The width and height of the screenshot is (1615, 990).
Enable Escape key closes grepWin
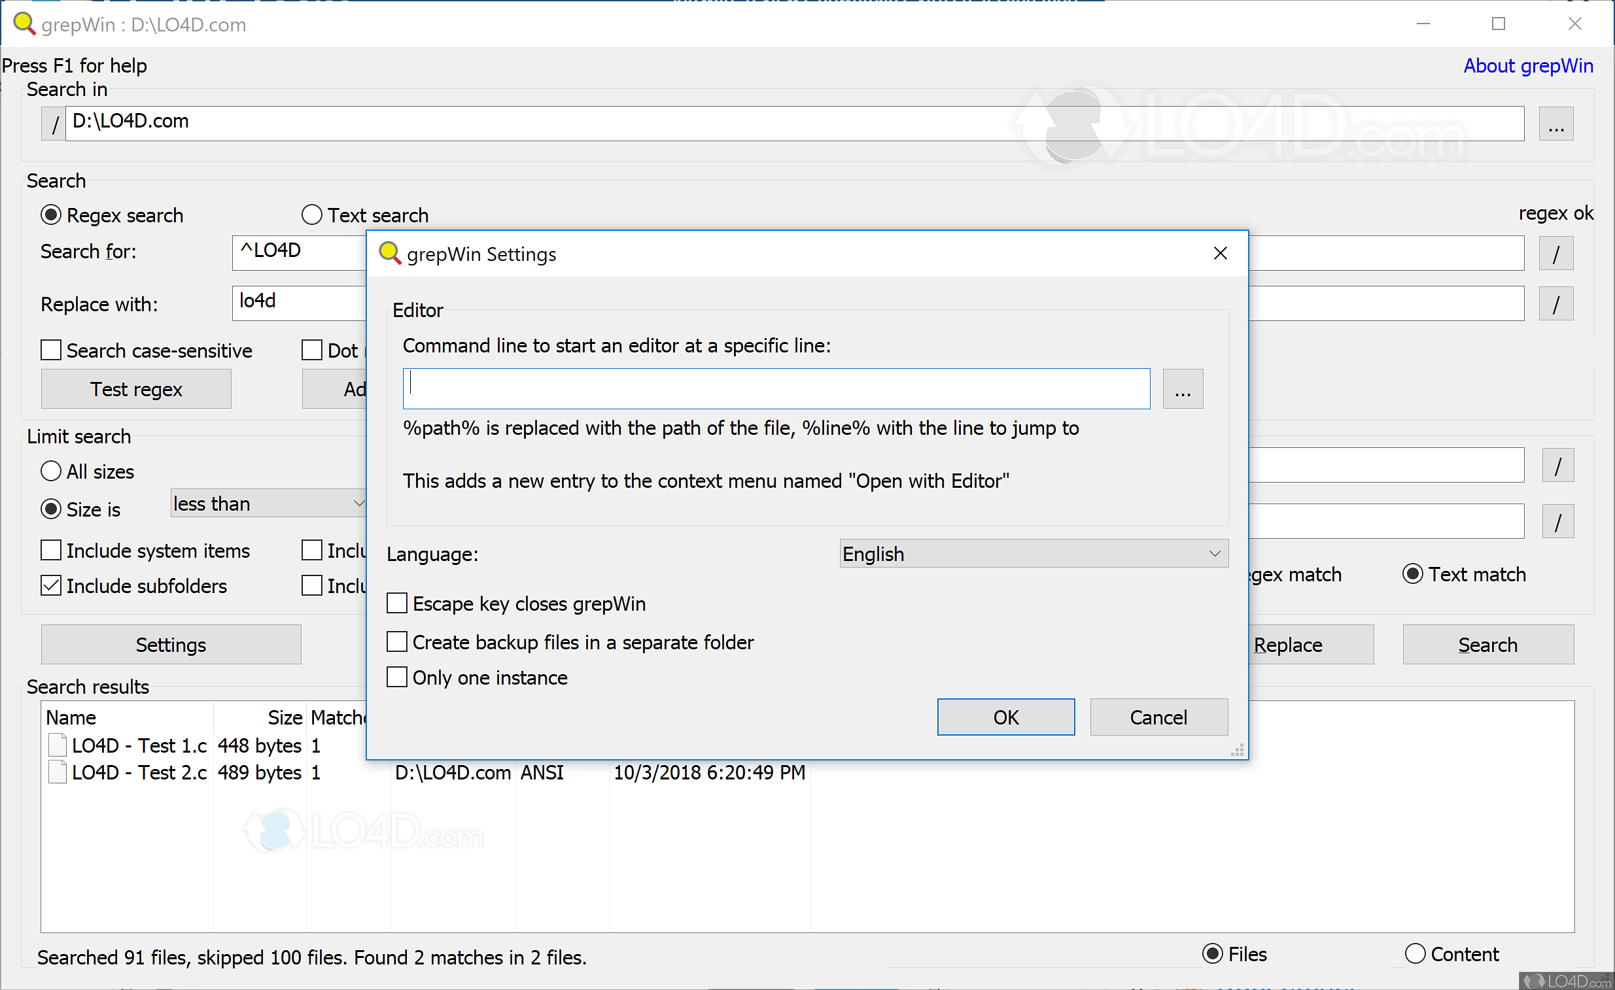coord(397,604)
